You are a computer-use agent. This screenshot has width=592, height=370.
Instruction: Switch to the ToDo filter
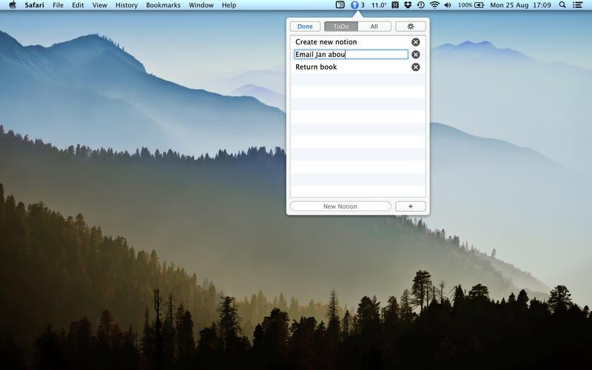click(x=340, y=27)
